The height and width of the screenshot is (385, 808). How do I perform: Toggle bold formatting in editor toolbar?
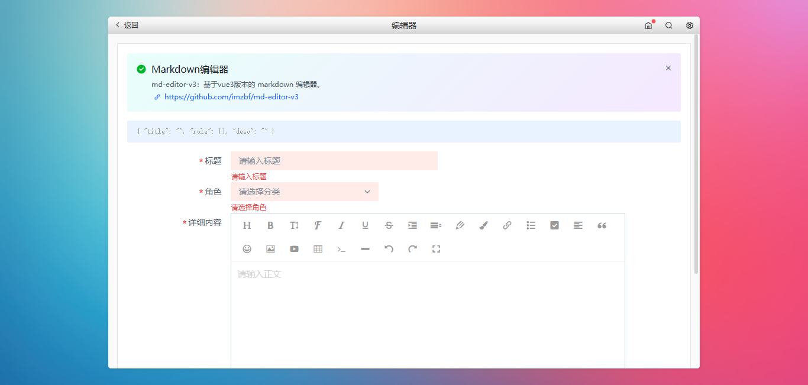[x=270, y=225]
